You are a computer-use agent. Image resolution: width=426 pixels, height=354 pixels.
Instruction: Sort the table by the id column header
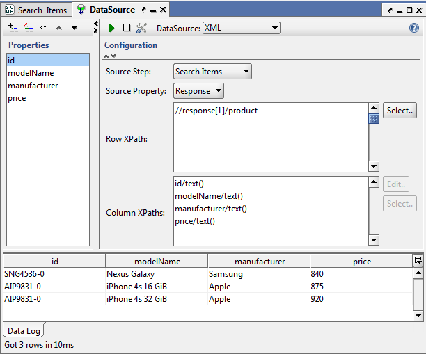pyautogui.click(x=54, y=262)
